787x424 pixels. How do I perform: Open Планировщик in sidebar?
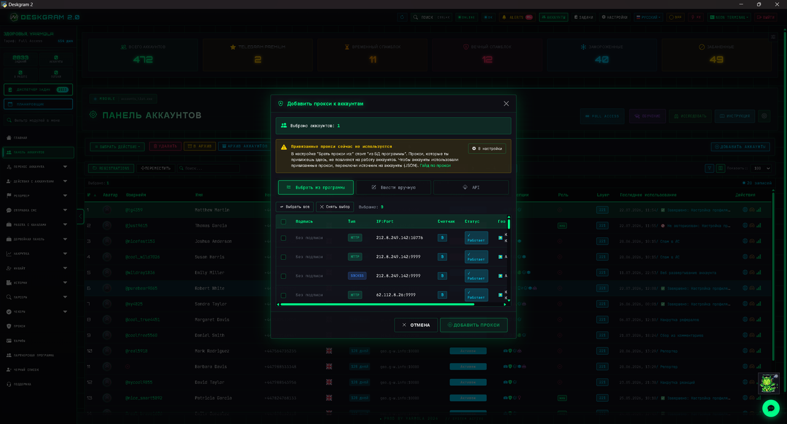point(38,104)
